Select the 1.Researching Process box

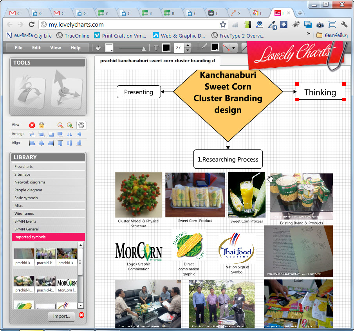228,159
